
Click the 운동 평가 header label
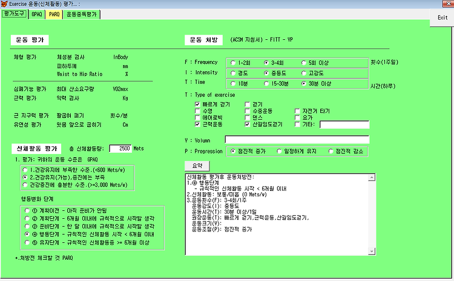click(x=30, y=40)
